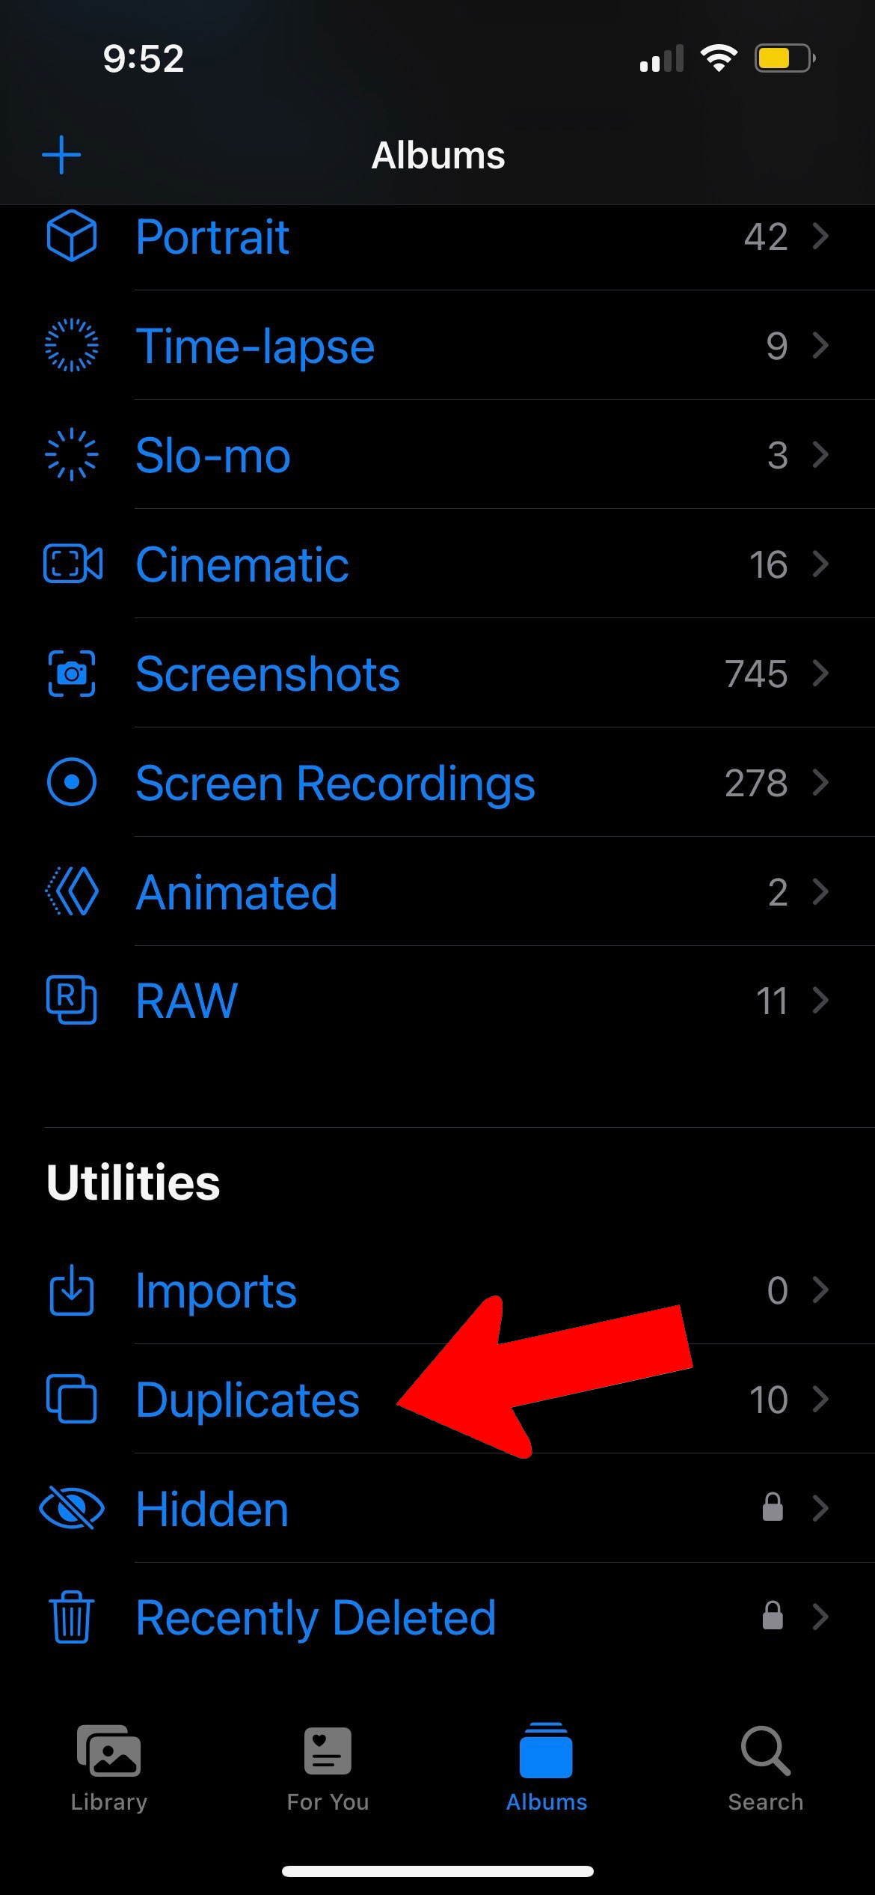Tap the crossed-out eye Hidden icon
Viewport: 875px width, 1895px height.
click(72, 1509)
